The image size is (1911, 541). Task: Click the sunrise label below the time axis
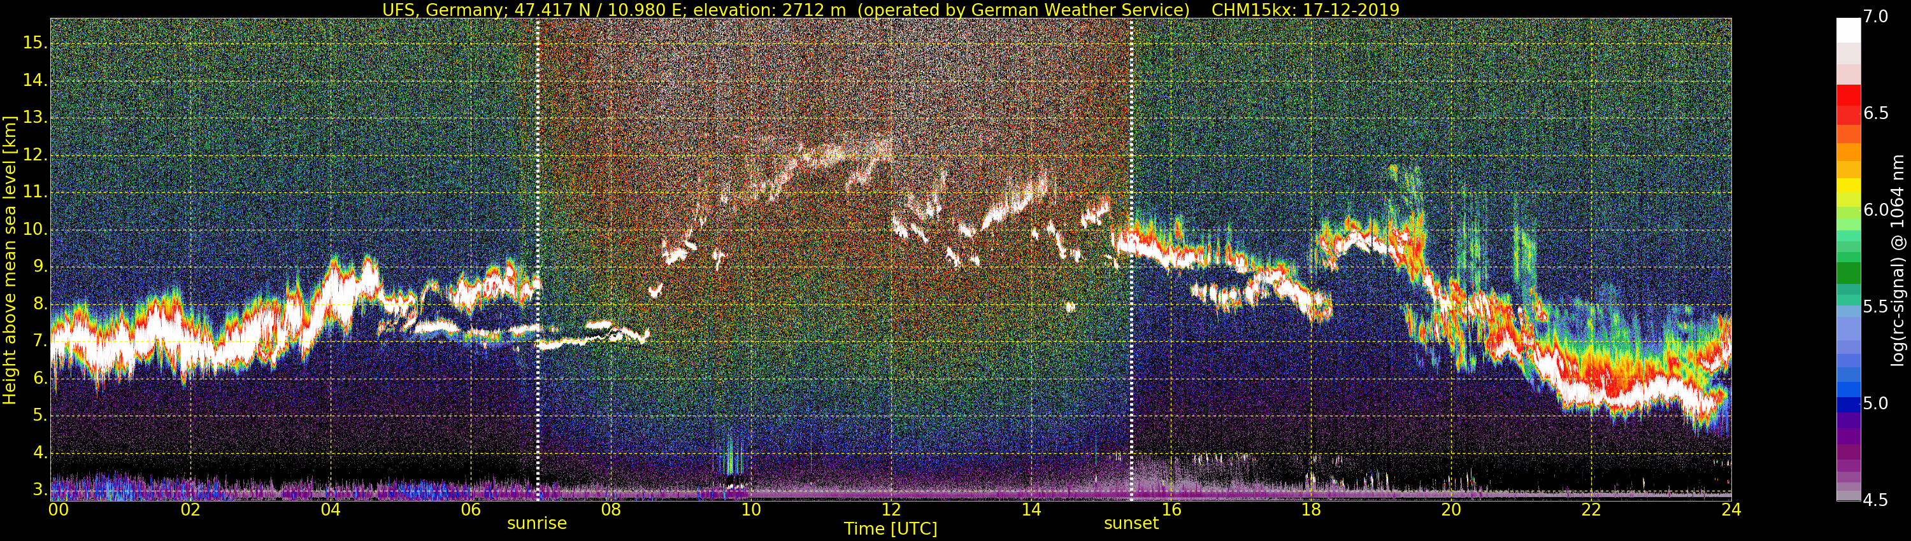[x=536, y=523]
